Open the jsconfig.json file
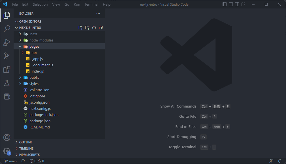This screenshot has height=164, width=286. pyautogui.click(x=59, y=102)
